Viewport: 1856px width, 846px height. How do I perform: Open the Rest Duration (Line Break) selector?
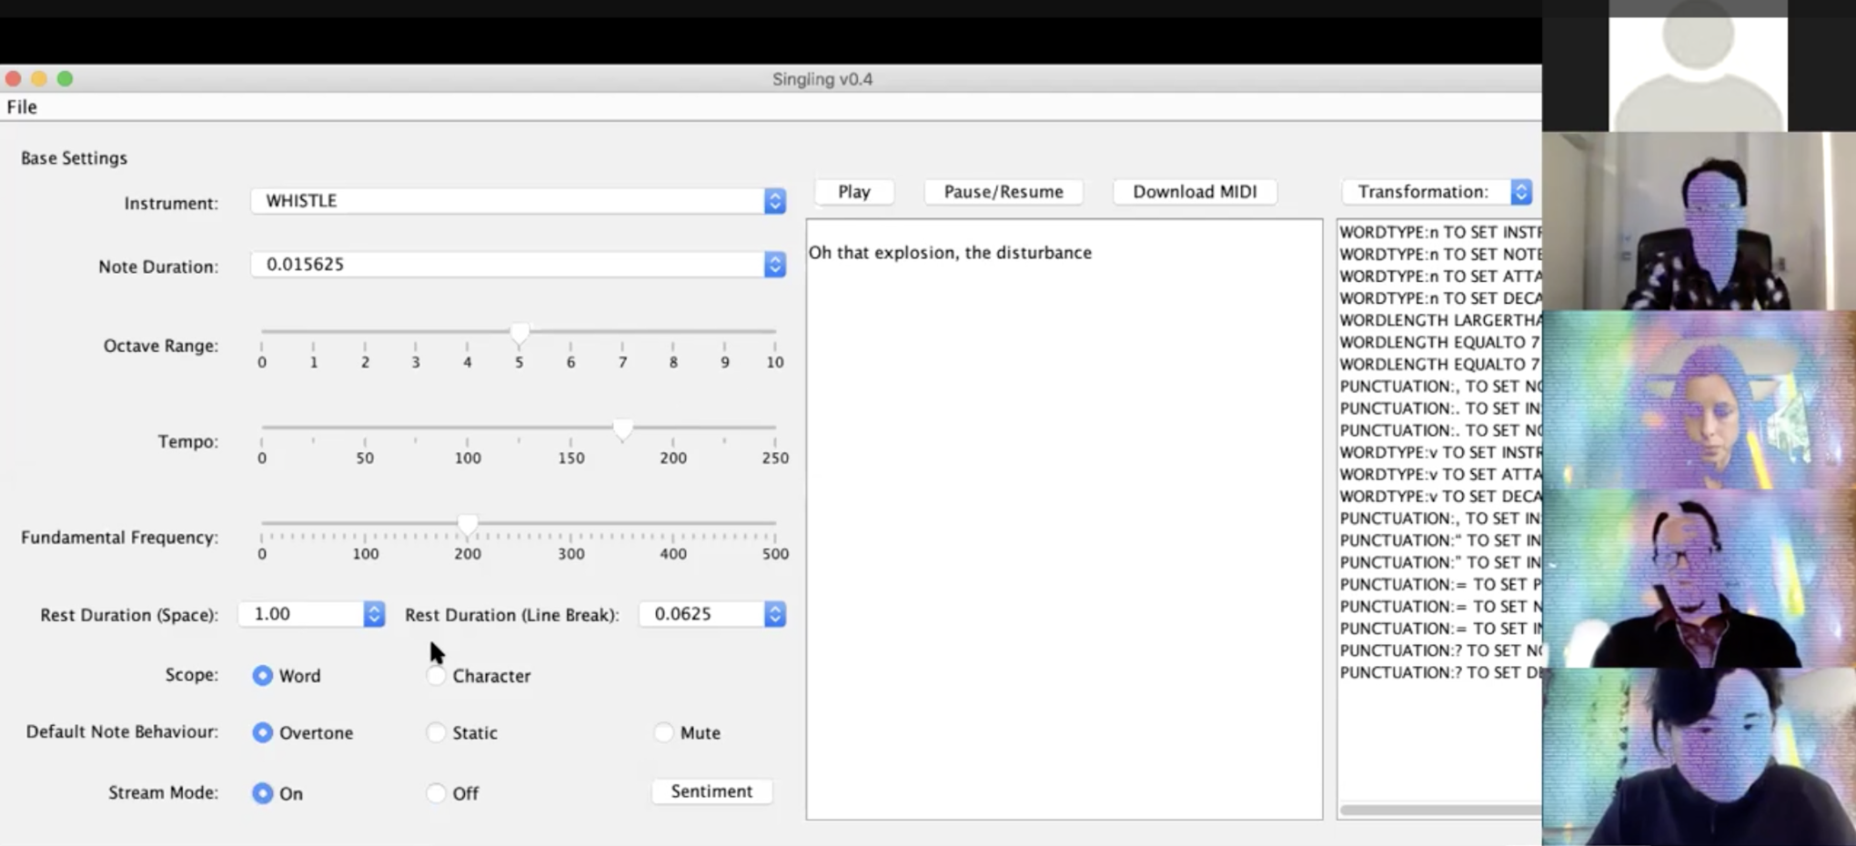(774, 615)
